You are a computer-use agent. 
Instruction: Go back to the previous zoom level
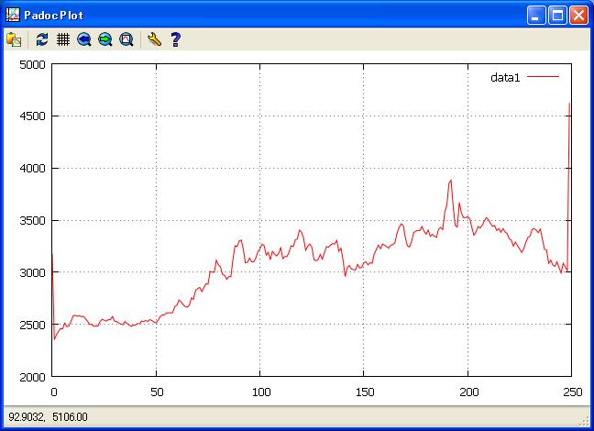(84, 39)
